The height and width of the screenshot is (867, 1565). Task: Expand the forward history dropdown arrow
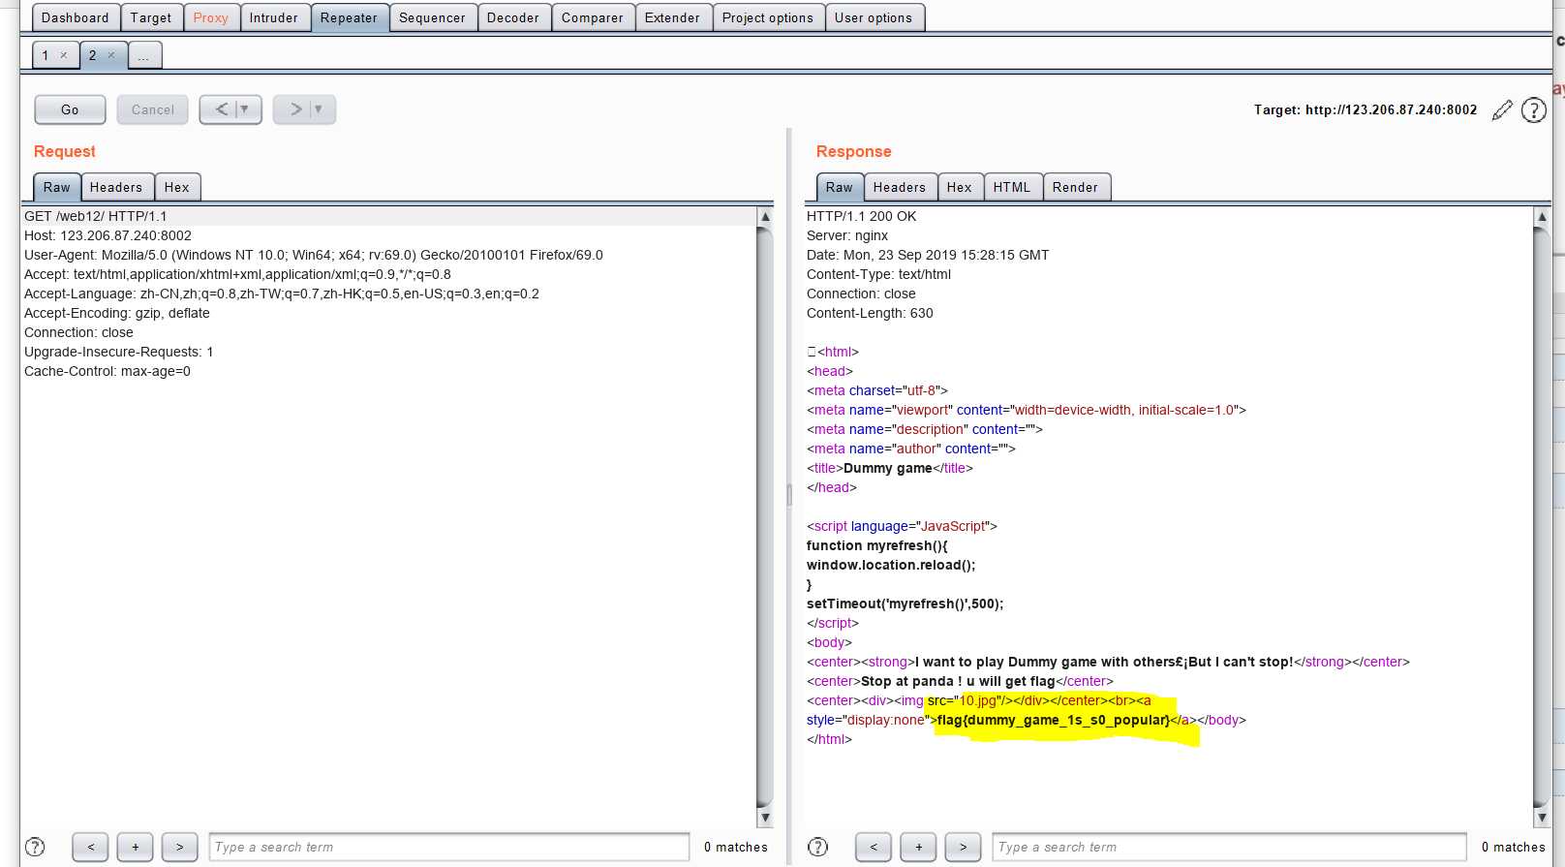[319, 109]
